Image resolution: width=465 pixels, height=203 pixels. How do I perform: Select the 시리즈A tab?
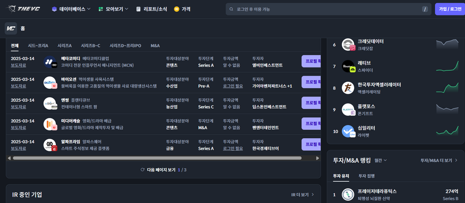coord(64,46)
